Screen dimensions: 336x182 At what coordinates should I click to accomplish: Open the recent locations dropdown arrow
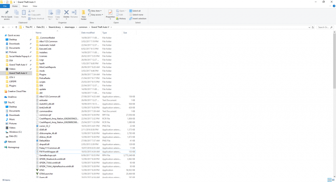click(12, 27)
